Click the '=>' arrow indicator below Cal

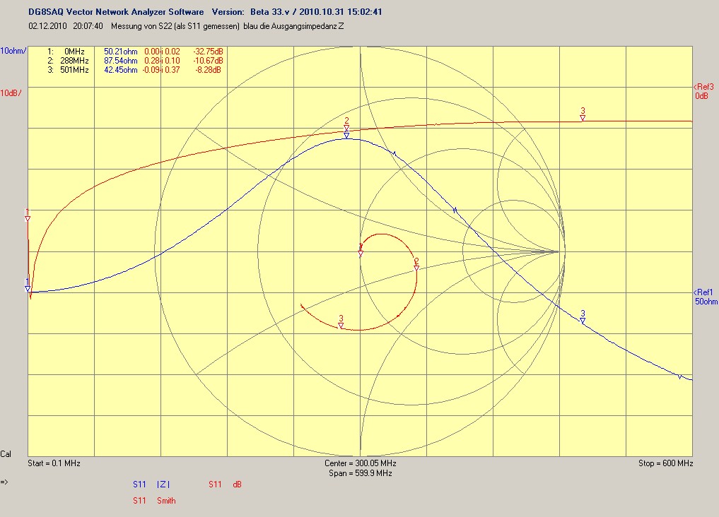click(x=4, y=482)
